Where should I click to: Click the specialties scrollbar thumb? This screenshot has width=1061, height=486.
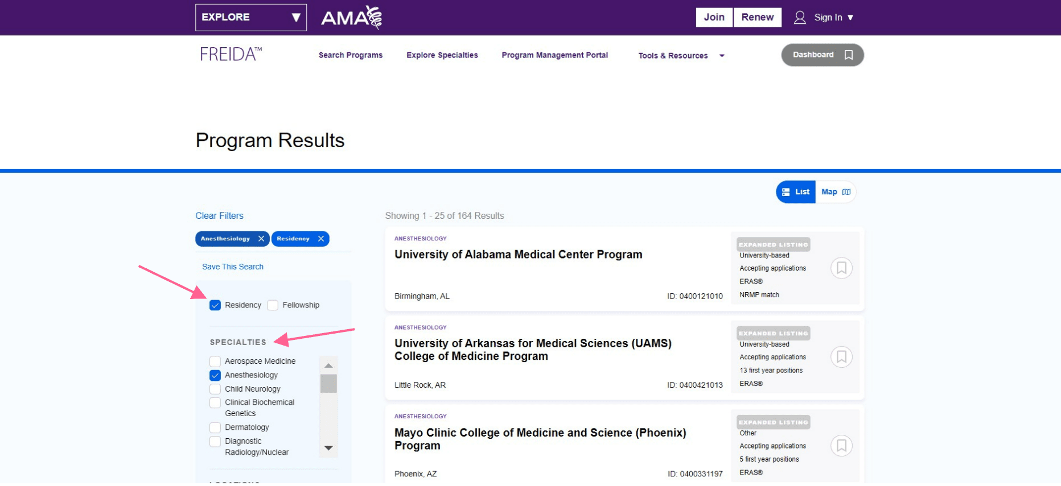click(x=328, y=383)
